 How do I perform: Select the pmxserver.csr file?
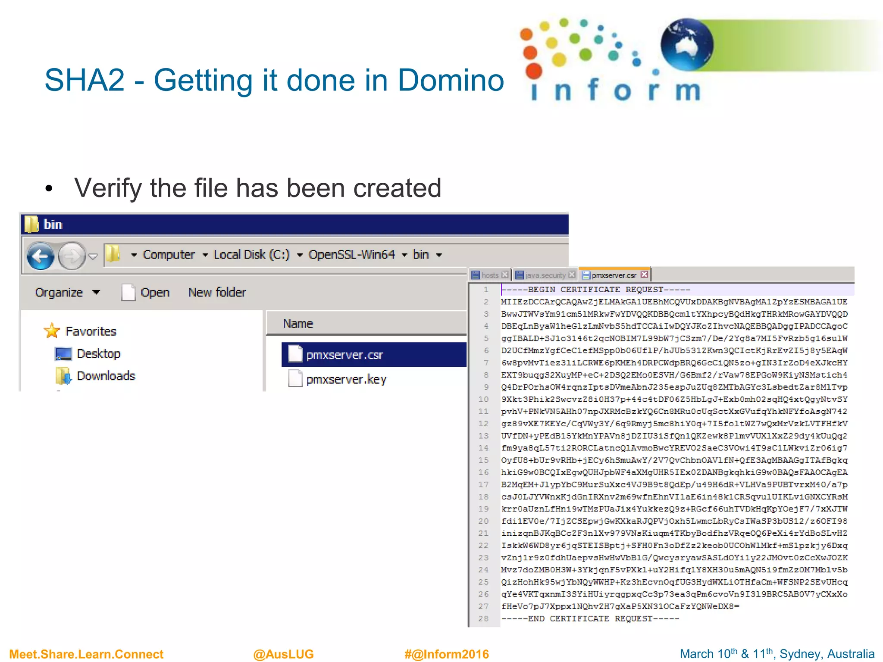374,355
